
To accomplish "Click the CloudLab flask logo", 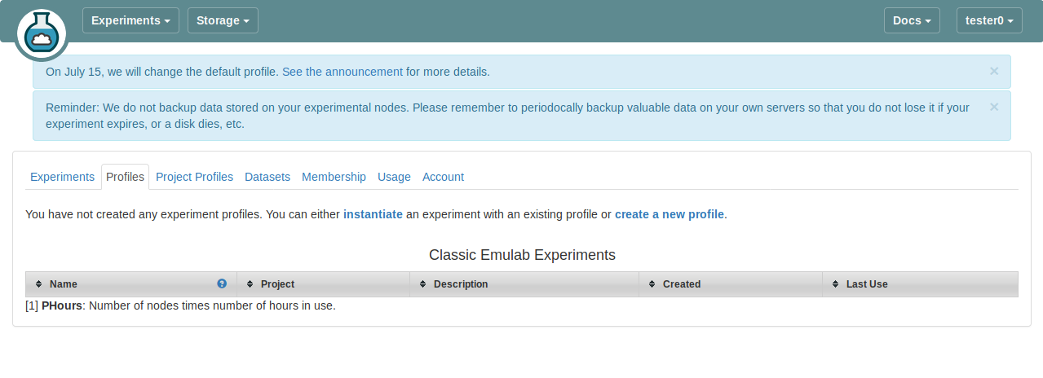I will coord(41,32).
